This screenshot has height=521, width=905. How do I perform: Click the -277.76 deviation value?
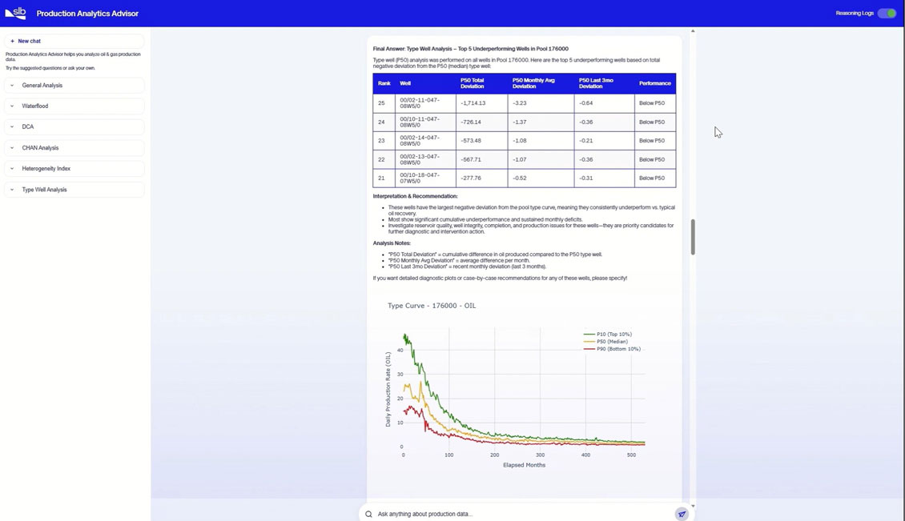pyautogui.click(x=471, y=178)
